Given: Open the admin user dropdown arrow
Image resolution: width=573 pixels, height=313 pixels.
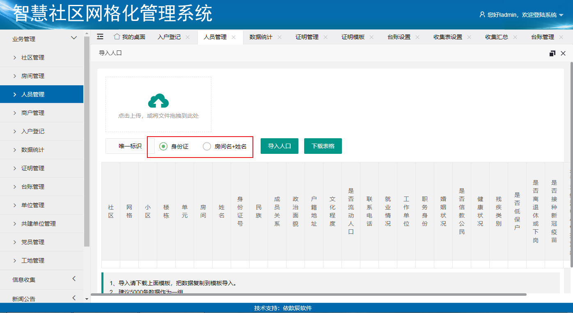Looking at the screenshot, I should [x=561, y=15].
